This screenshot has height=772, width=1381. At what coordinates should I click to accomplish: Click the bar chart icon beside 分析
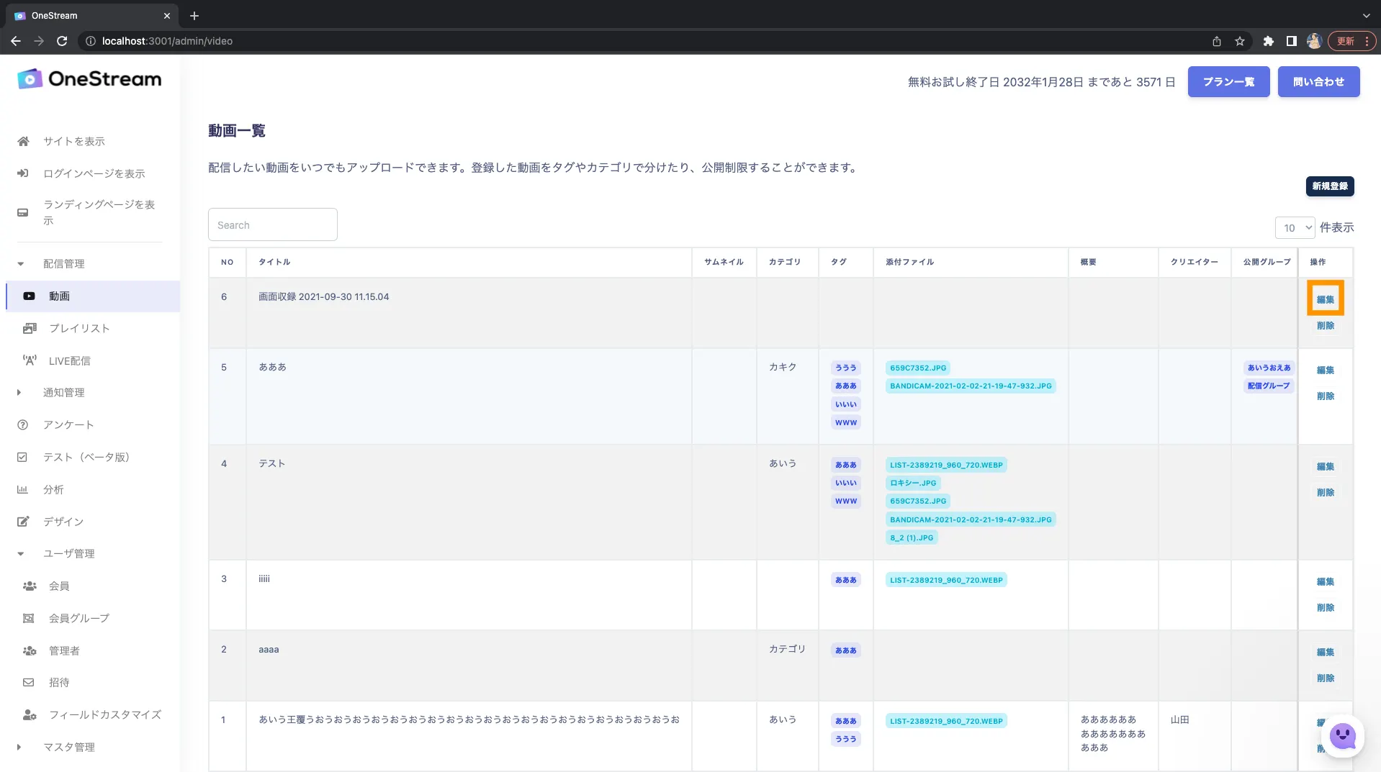click(x=22, y=489)
